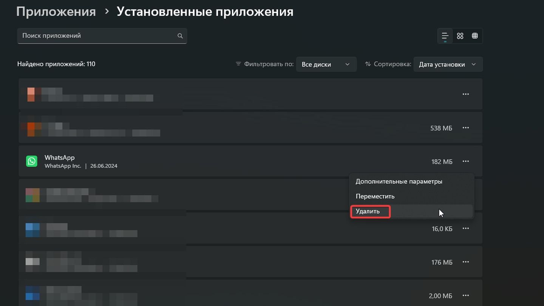Open options for the 538 МБ app
The height and width of the screenshot is (306, 544).
(466, 128)
